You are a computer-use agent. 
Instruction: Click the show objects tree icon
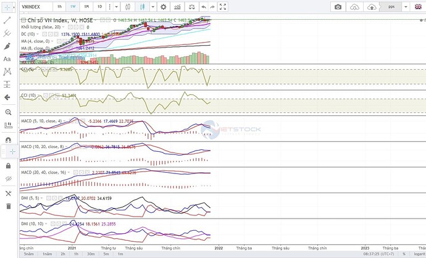[x=8, y=193]
